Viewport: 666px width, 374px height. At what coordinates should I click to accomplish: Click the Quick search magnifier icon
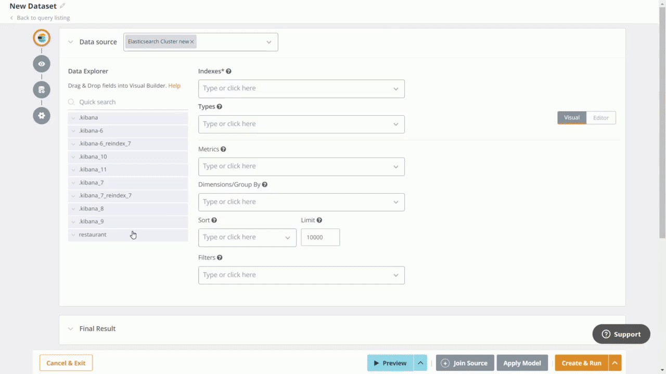[71, 102]
